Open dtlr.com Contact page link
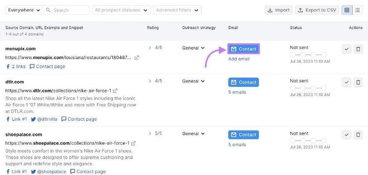This screenshot has height=175, width=368. coord(79,119)
